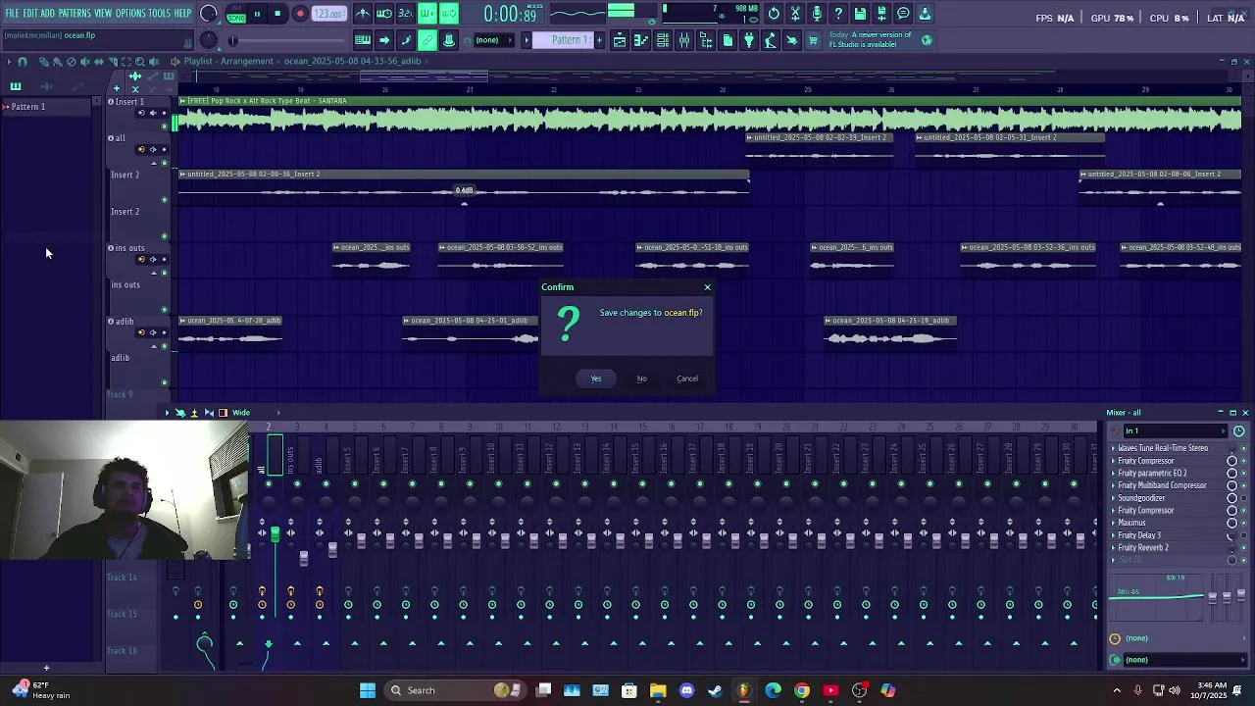Click the plus button next to Pattern 1
1255x706 pixels.
[600, 40]
